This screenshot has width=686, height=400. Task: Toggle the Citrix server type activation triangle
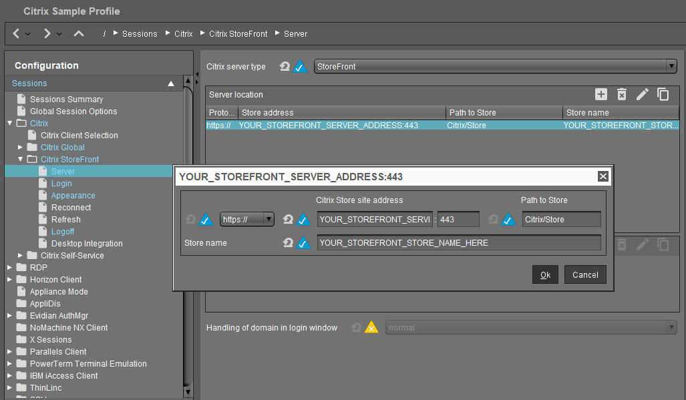click(x=300, y=67)
